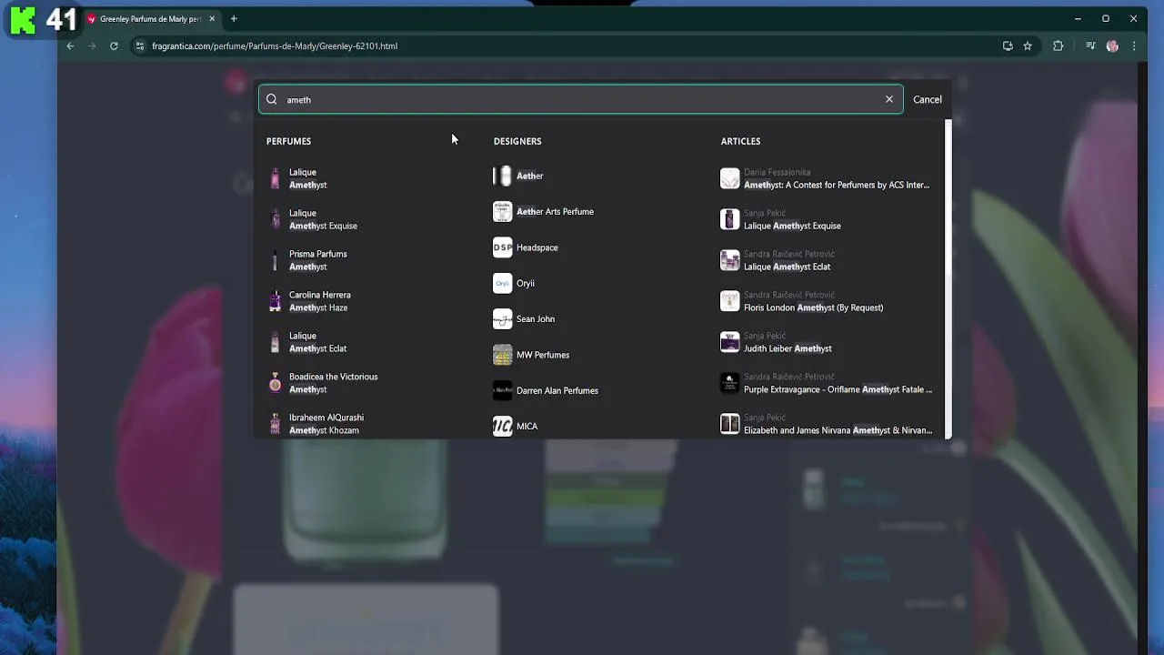Focus the search input containing 'ameth'
1164x655 pixels.
click(x=580, y=99)
